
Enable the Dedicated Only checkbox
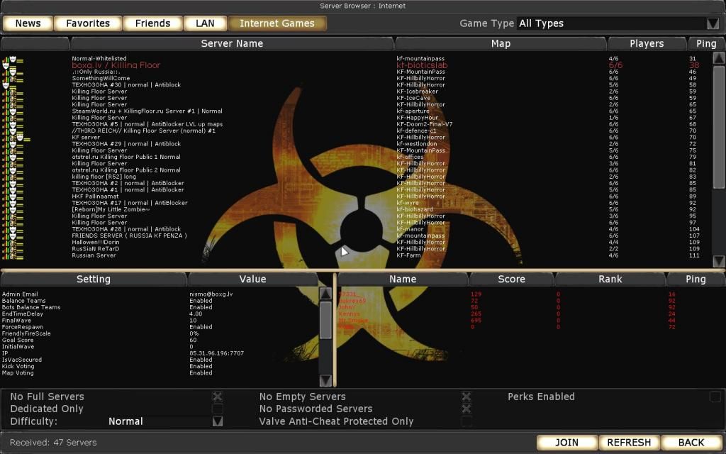pyautogui.click(x=217, y=409)
